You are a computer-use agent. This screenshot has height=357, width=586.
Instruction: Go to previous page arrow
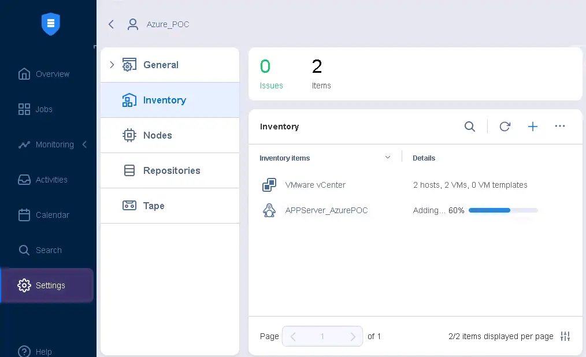tap(293, 336)
